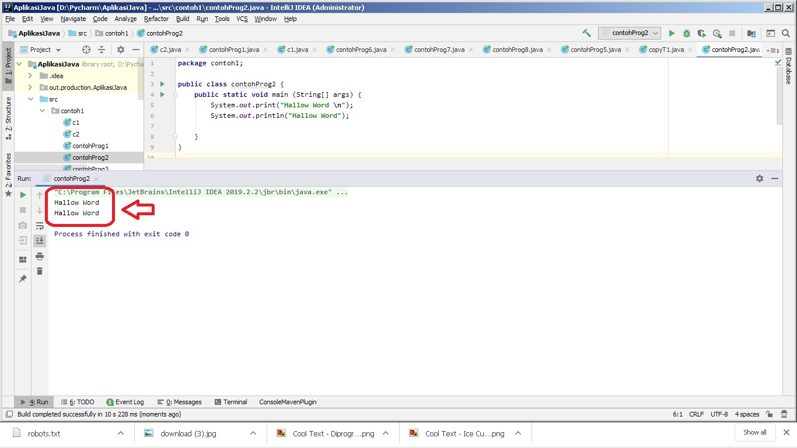Open the contohProg2 run configuration dropdown
Screen dimensions: 797x448
click(629, 33)
